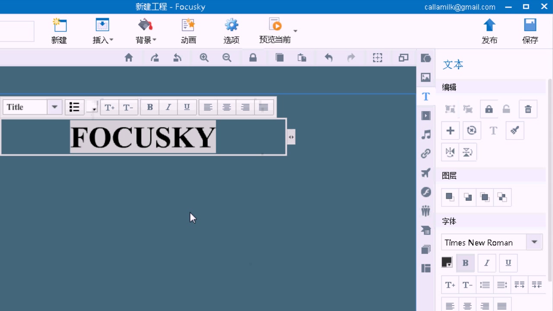This screenshot has height=311, width=553.
Task: Open the 动画 animation panel
Action: point(188,31)
